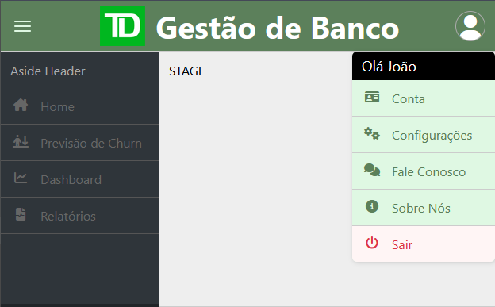Open Previsão de Churn page
This screenshot has width=495, height=307.
[80, 143]
